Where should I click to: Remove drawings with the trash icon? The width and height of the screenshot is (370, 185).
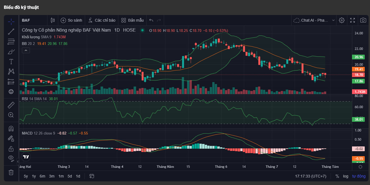11,172
